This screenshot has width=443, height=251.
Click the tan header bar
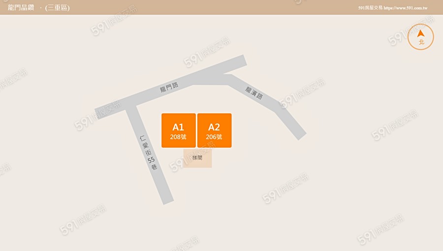point(221,7)
